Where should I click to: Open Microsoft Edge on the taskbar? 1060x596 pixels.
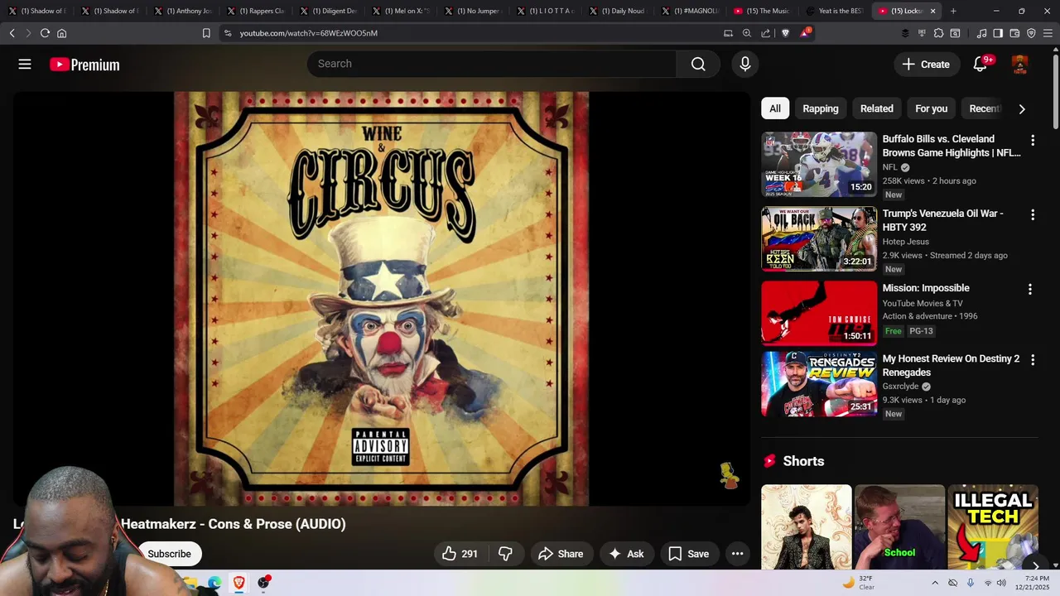[x=214, y=583]
